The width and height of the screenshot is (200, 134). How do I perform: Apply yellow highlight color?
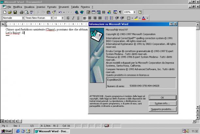136,18
